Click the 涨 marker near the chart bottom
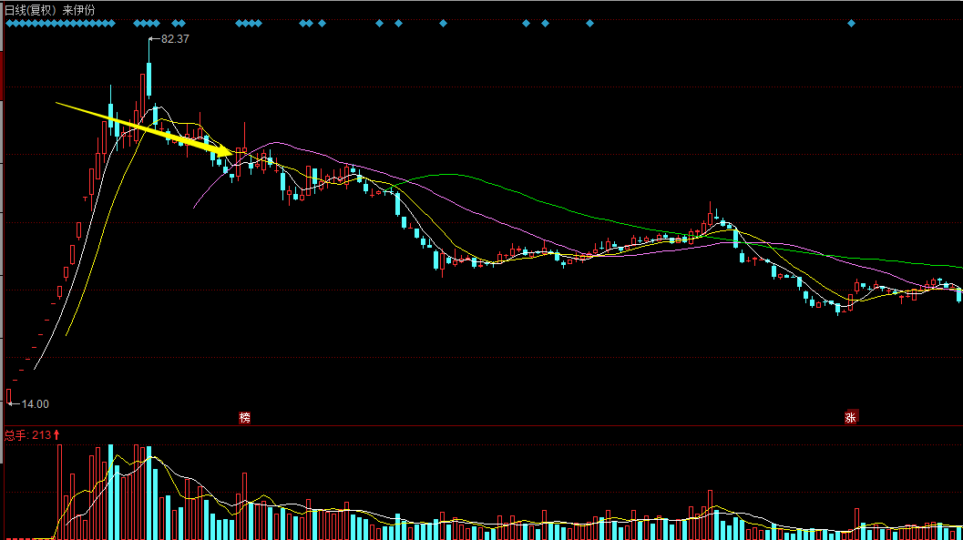Viewport: 963px width, 540px height. click(851, 418)
